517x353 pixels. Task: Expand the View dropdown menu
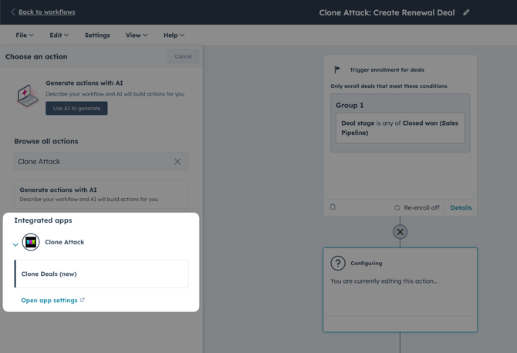pos(136,35)
